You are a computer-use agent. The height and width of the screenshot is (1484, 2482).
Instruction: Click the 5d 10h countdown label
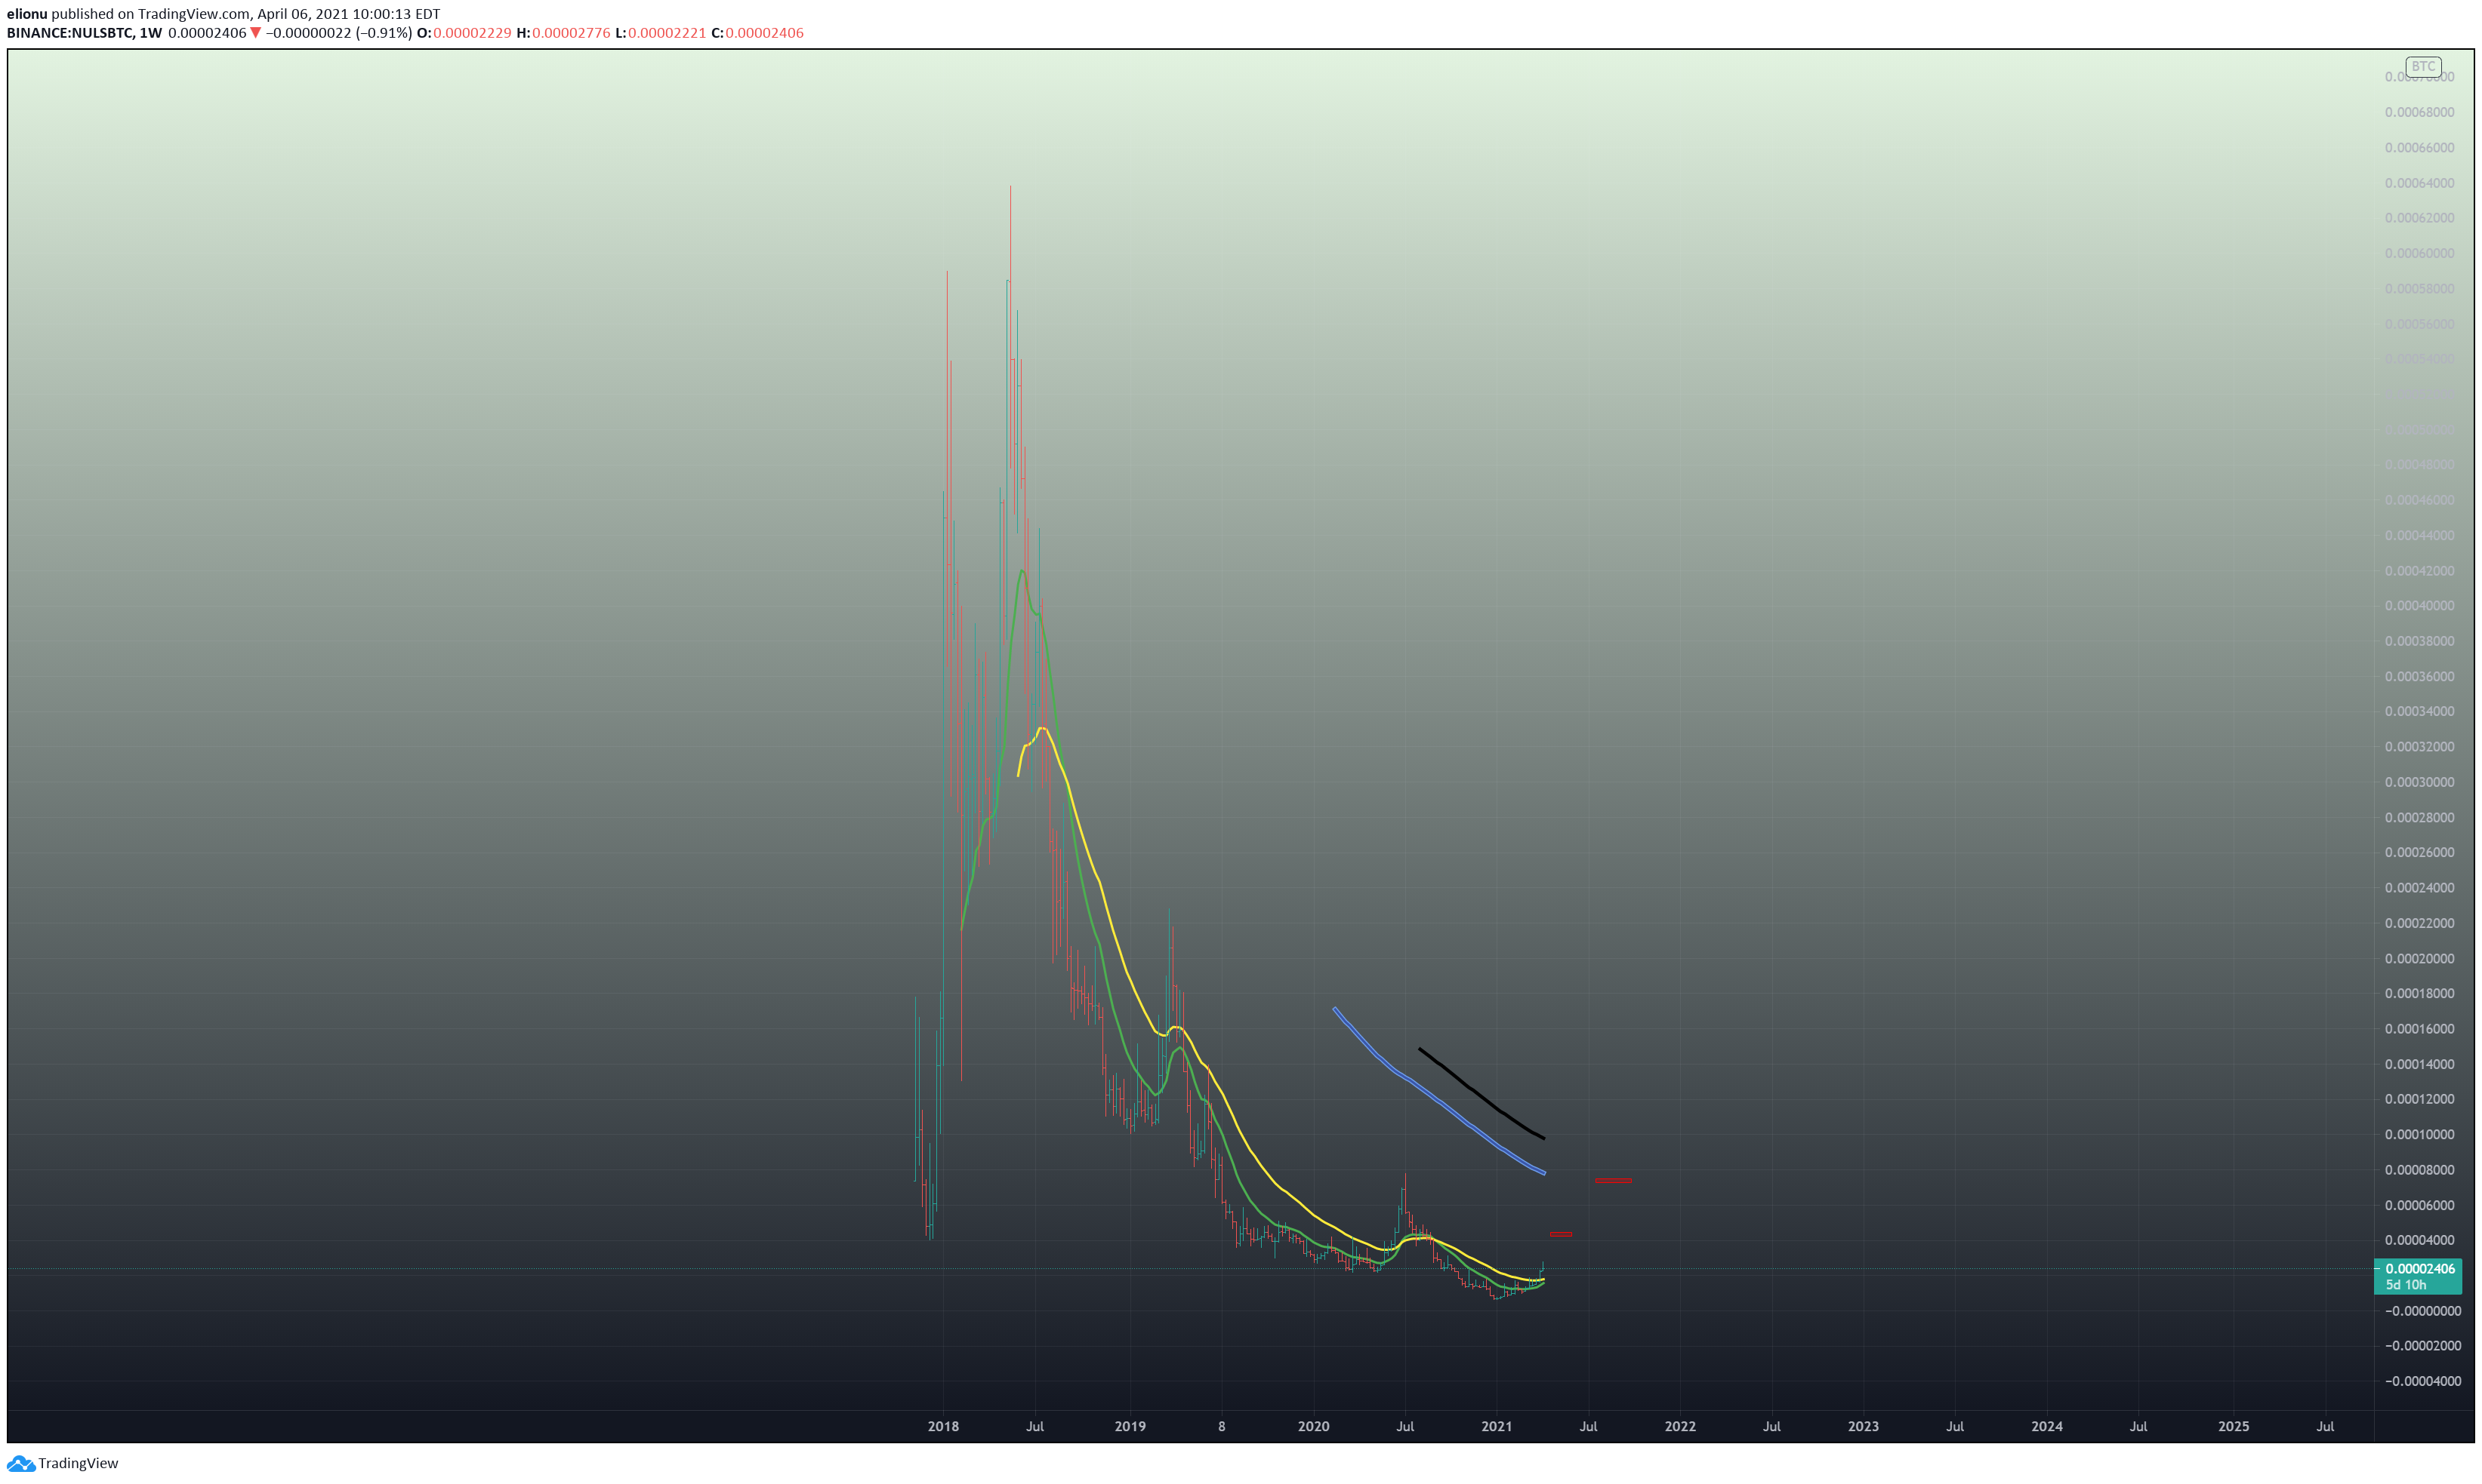tap(2406, 1285)
